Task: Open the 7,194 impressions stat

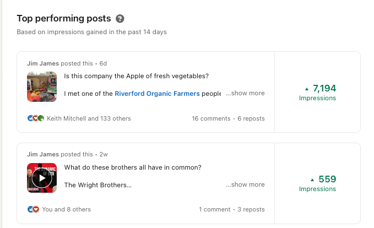Action: [x=324, y=88]
